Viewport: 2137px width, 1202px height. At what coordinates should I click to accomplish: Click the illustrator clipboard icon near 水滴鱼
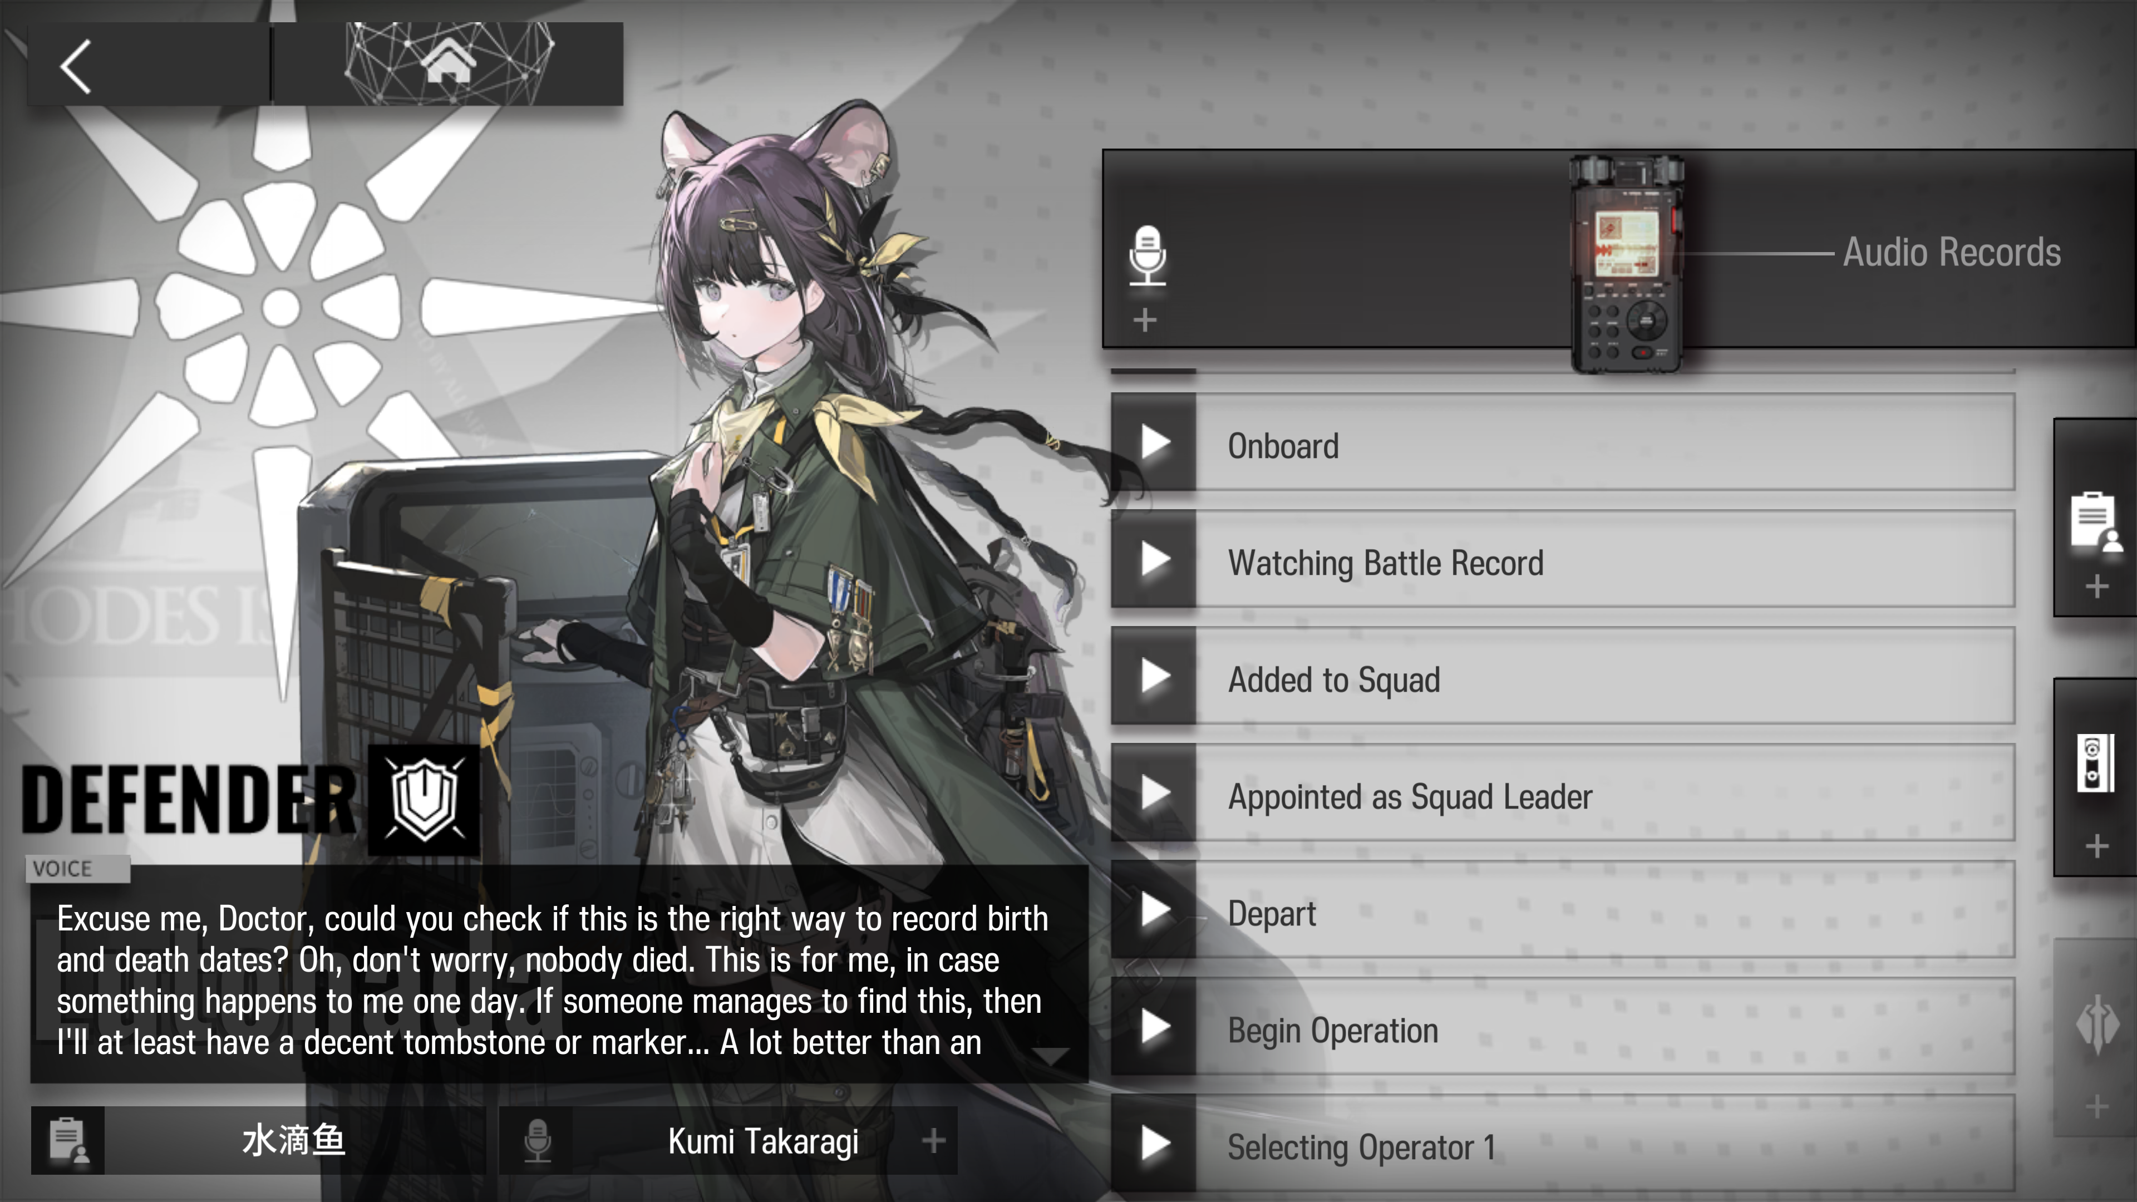(68, 1140)
